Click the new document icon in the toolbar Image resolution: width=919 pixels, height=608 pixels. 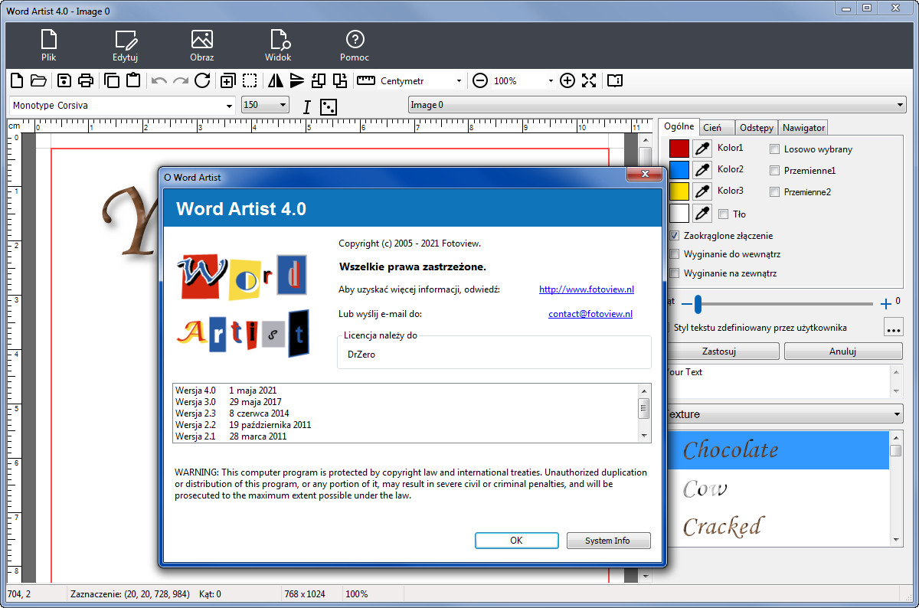click(17, 80)
